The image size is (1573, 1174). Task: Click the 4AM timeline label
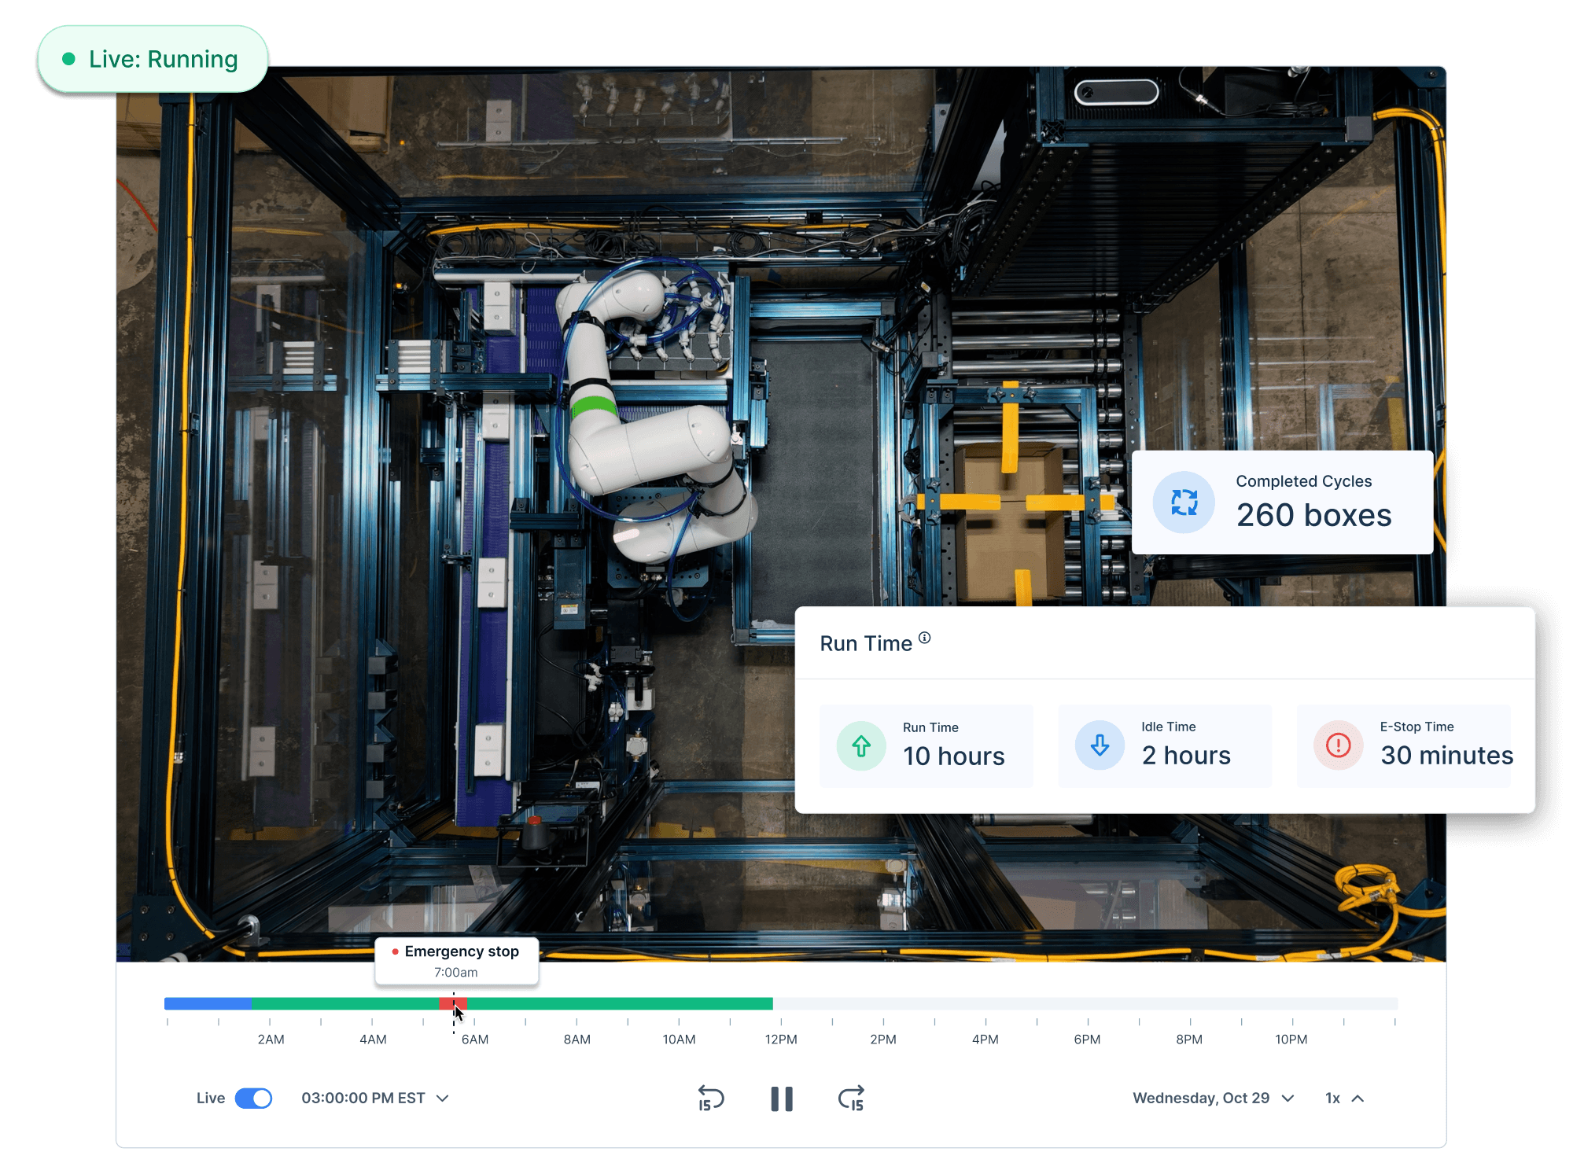(x=373, y=1040)
